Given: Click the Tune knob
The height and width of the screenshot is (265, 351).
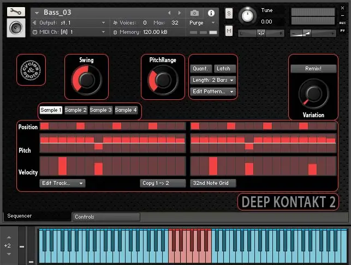Looking at the screenshot, I should click(247, 16).
